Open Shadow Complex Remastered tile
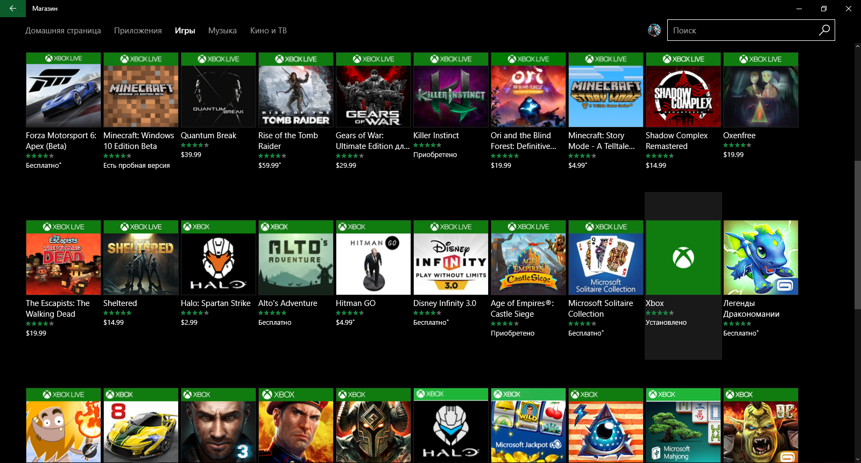The image size is (861, 463). click(683, 90)
